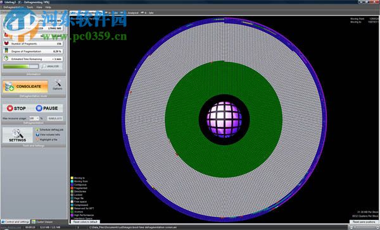Click the Options label under tools icon
This screenshot has width=380, height=230.
(x=58, y=88)
